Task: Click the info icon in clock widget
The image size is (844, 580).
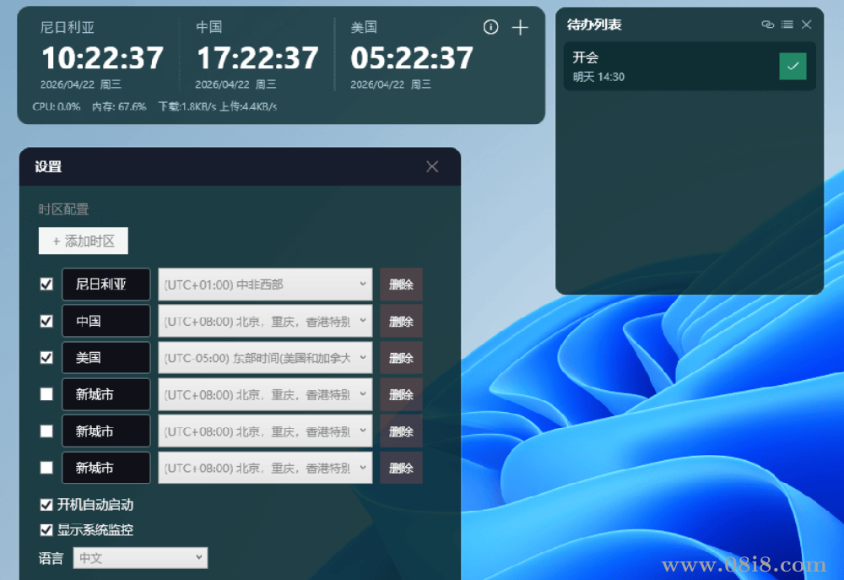Action: coord(491,28)
